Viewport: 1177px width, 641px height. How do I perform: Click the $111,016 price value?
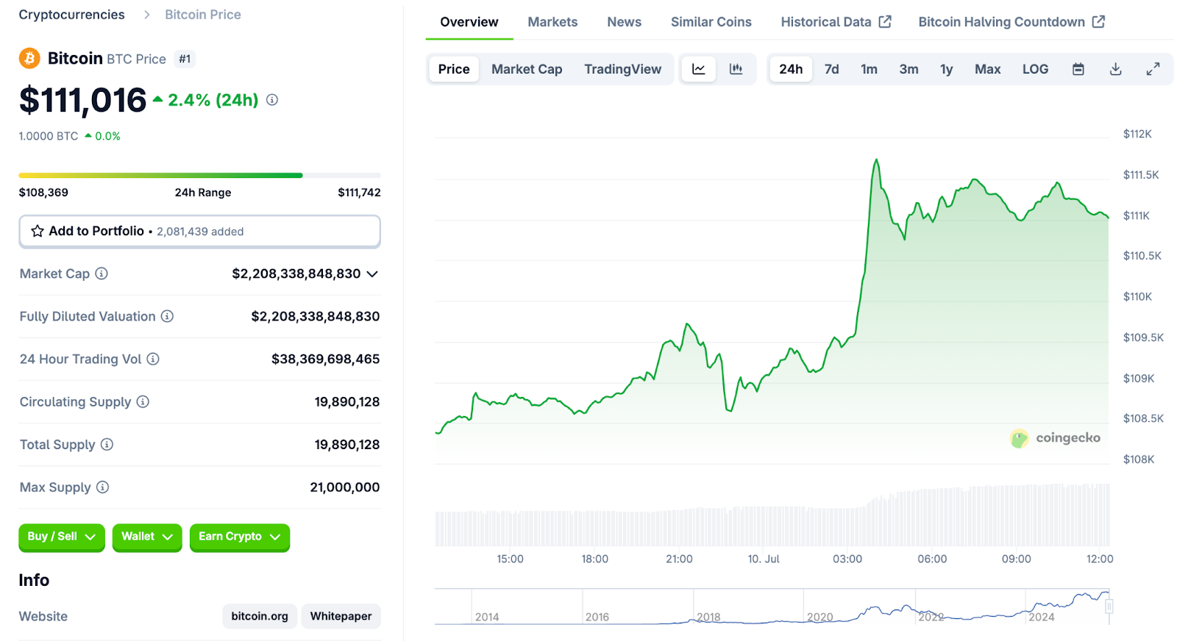pos(83,100)
